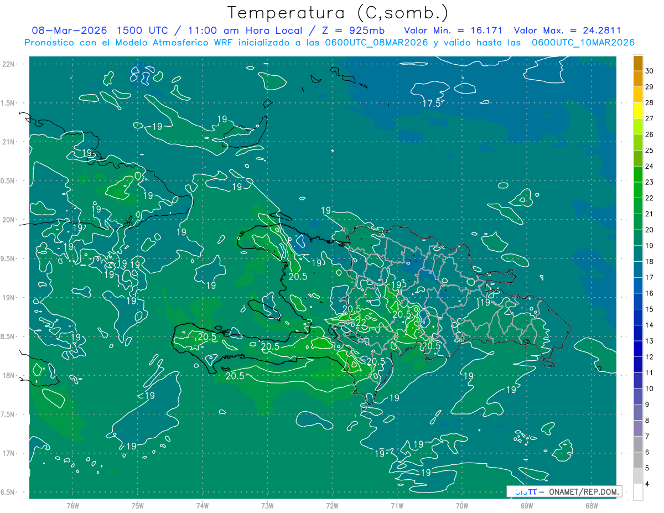664x513 pixels.
Task: Click the 21N latitude axis label
Action: (x=8, y=142)
